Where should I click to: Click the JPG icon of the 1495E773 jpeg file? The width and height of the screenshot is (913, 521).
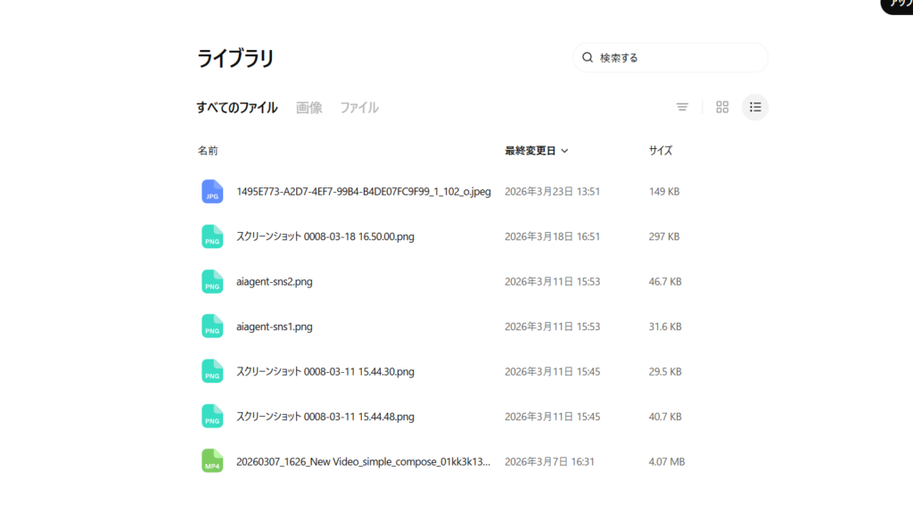(212, 192)
